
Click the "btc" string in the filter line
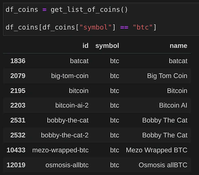(x=143, y=27)
